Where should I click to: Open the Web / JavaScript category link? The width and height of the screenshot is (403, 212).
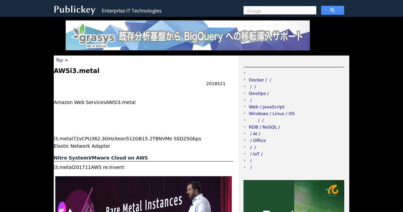point(267,107)
